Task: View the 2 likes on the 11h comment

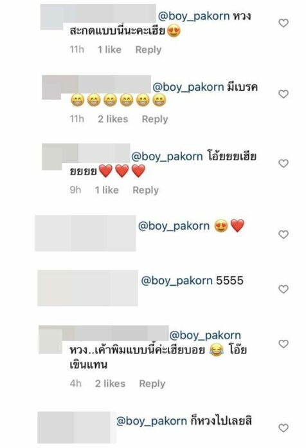Action: (113, 119)
